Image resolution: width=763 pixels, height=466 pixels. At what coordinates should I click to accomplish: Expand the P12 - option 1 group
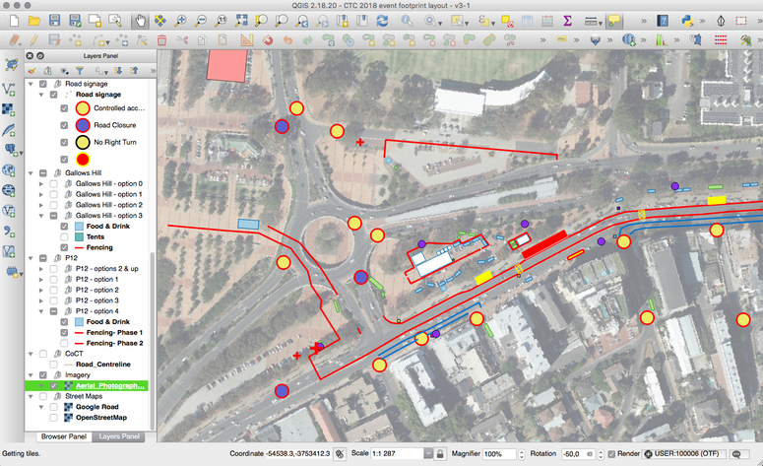coord(40,280)
